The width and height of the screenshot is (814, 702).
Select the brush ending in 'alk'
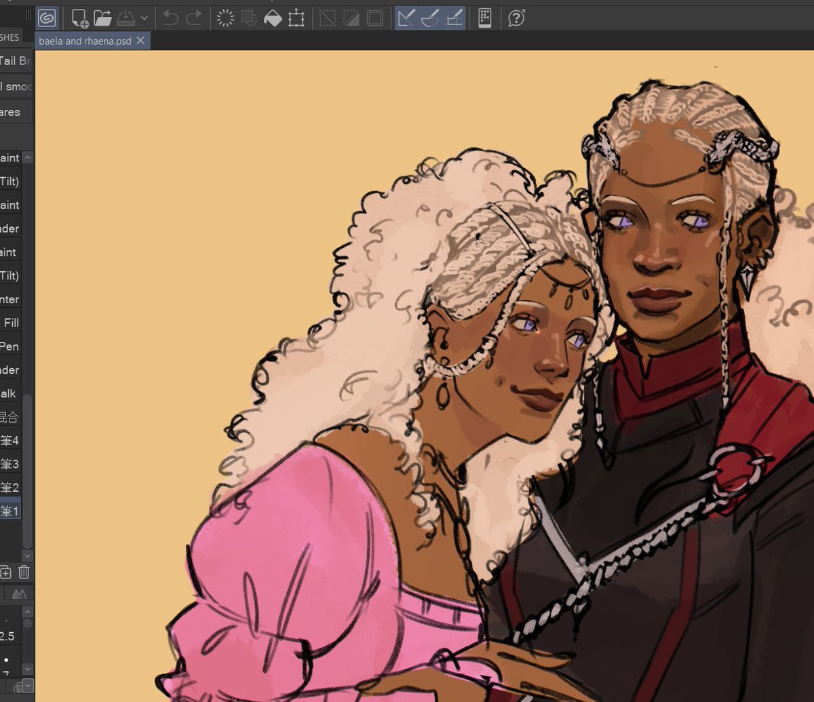11,393
